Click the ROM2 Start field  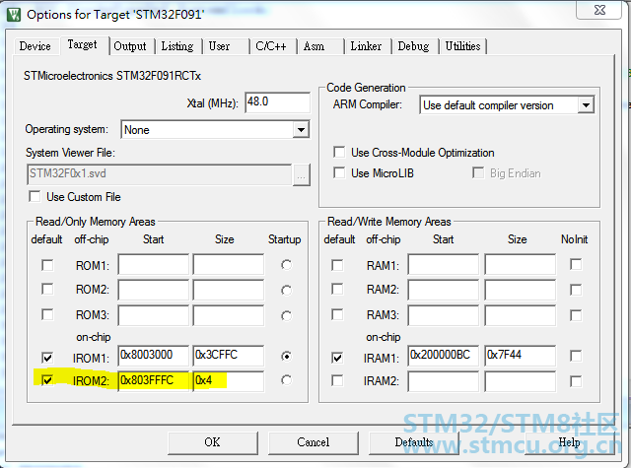[x=154, y=290]
